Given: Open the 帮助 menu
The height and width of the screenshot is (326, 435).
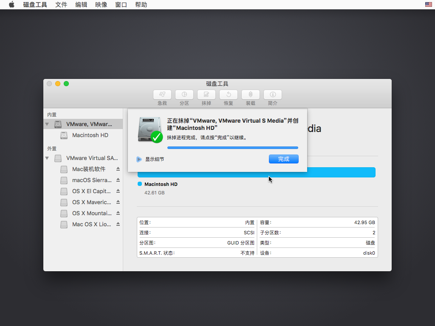Looking at the screenshot, I should click(x=141, y=5).
